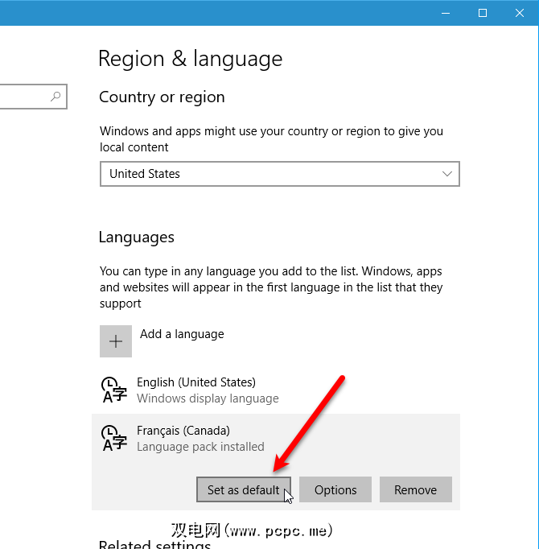Viewport: 539px width, 549px height.
Task: Close the Settings window
Action: coord(520,13)
